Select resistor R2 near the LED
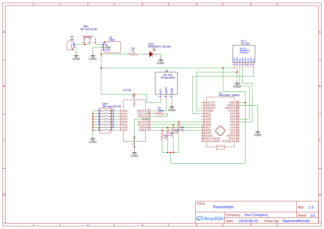Image resolution: width=324 pixels, height=229 pixels. (x=133, y=54)
